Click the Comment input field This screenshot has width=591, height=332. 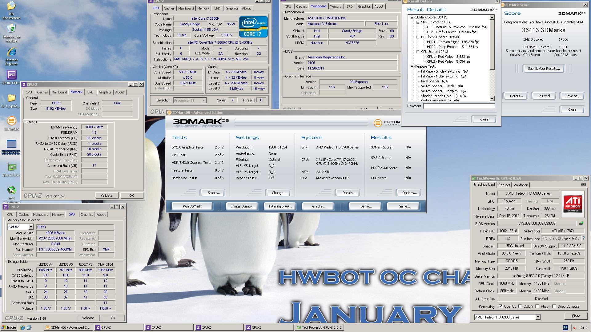(459, 106)
